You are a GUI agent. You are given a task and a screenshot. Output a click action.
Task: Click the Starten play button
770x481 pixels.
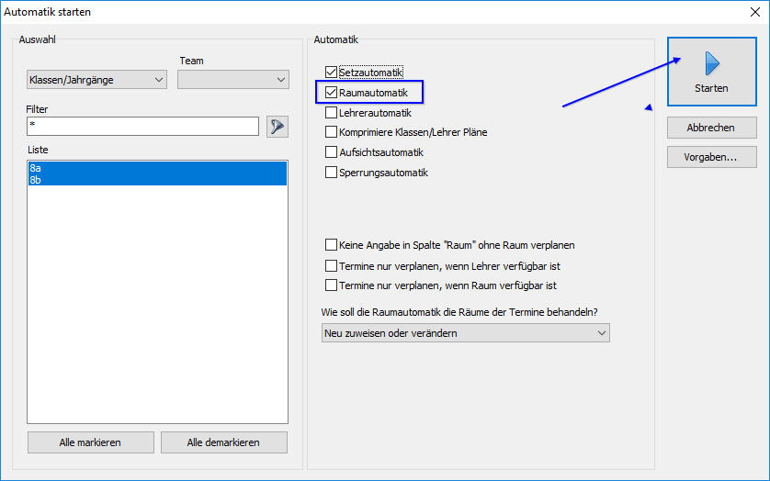(x=711, y=72)
